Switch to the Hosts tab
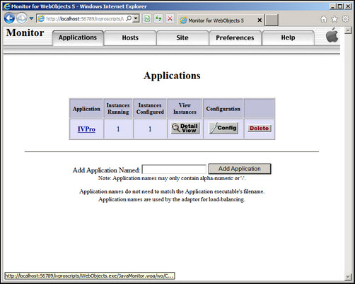The height and width of the screenshot is (284, 355). click(130, 37)
